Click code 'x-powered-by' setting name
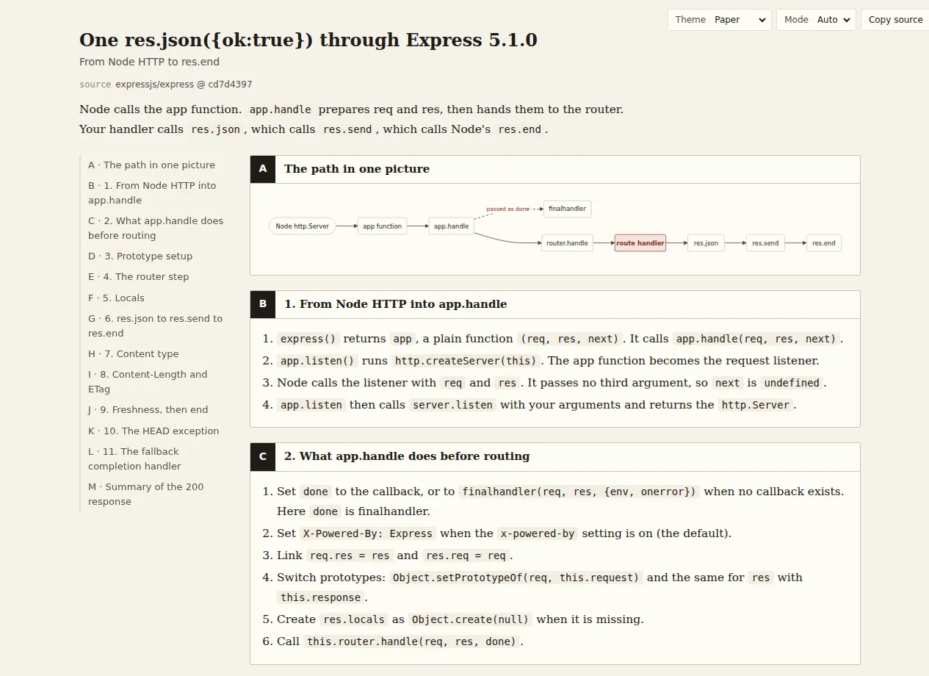The height and width of the screenshot is (676, 929). (537, 533)
